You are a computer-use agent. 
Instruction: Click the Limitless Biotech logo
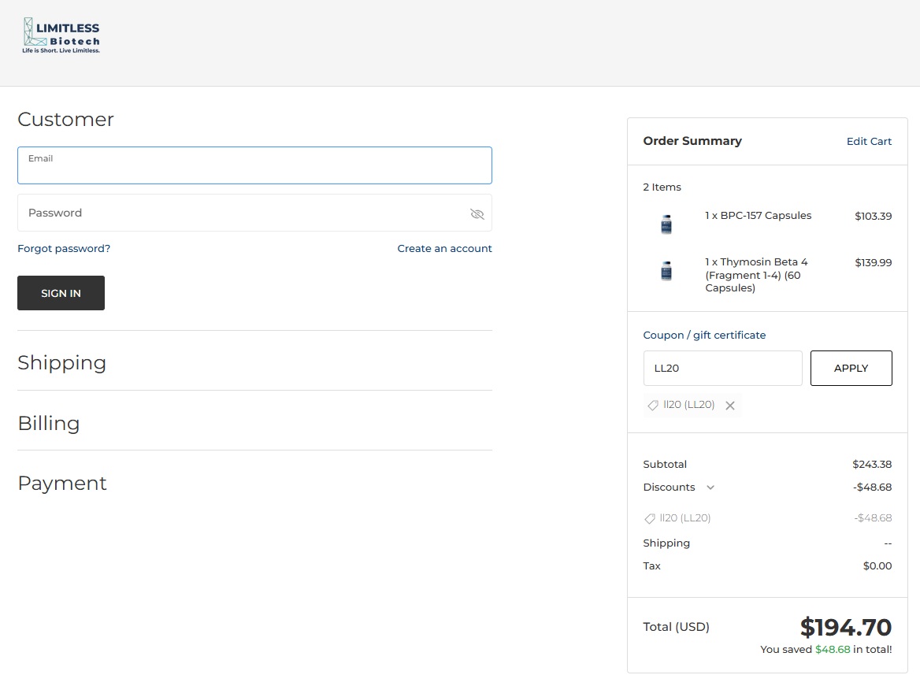(x=61, y=35)
